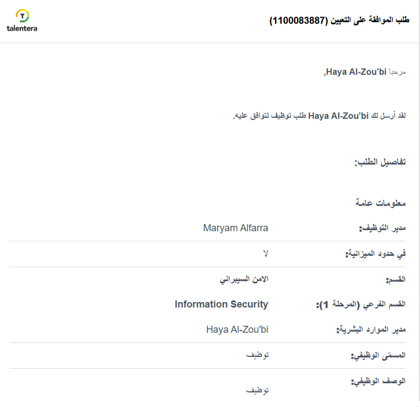Click Haya Al-Zou'bi in the HR manager row
420x401 pixels.
(237, 329)
